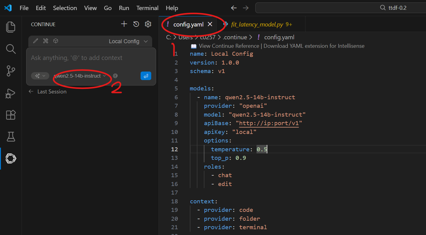The height and width of the screenshot is (235, 426).
Task: Go forward with the navigation right arrow
Action: [246, 8]
